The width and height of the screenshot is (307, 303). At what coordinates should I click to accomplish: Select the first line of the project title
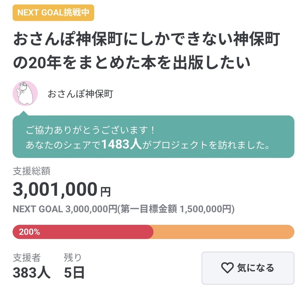tap(146, 40)
